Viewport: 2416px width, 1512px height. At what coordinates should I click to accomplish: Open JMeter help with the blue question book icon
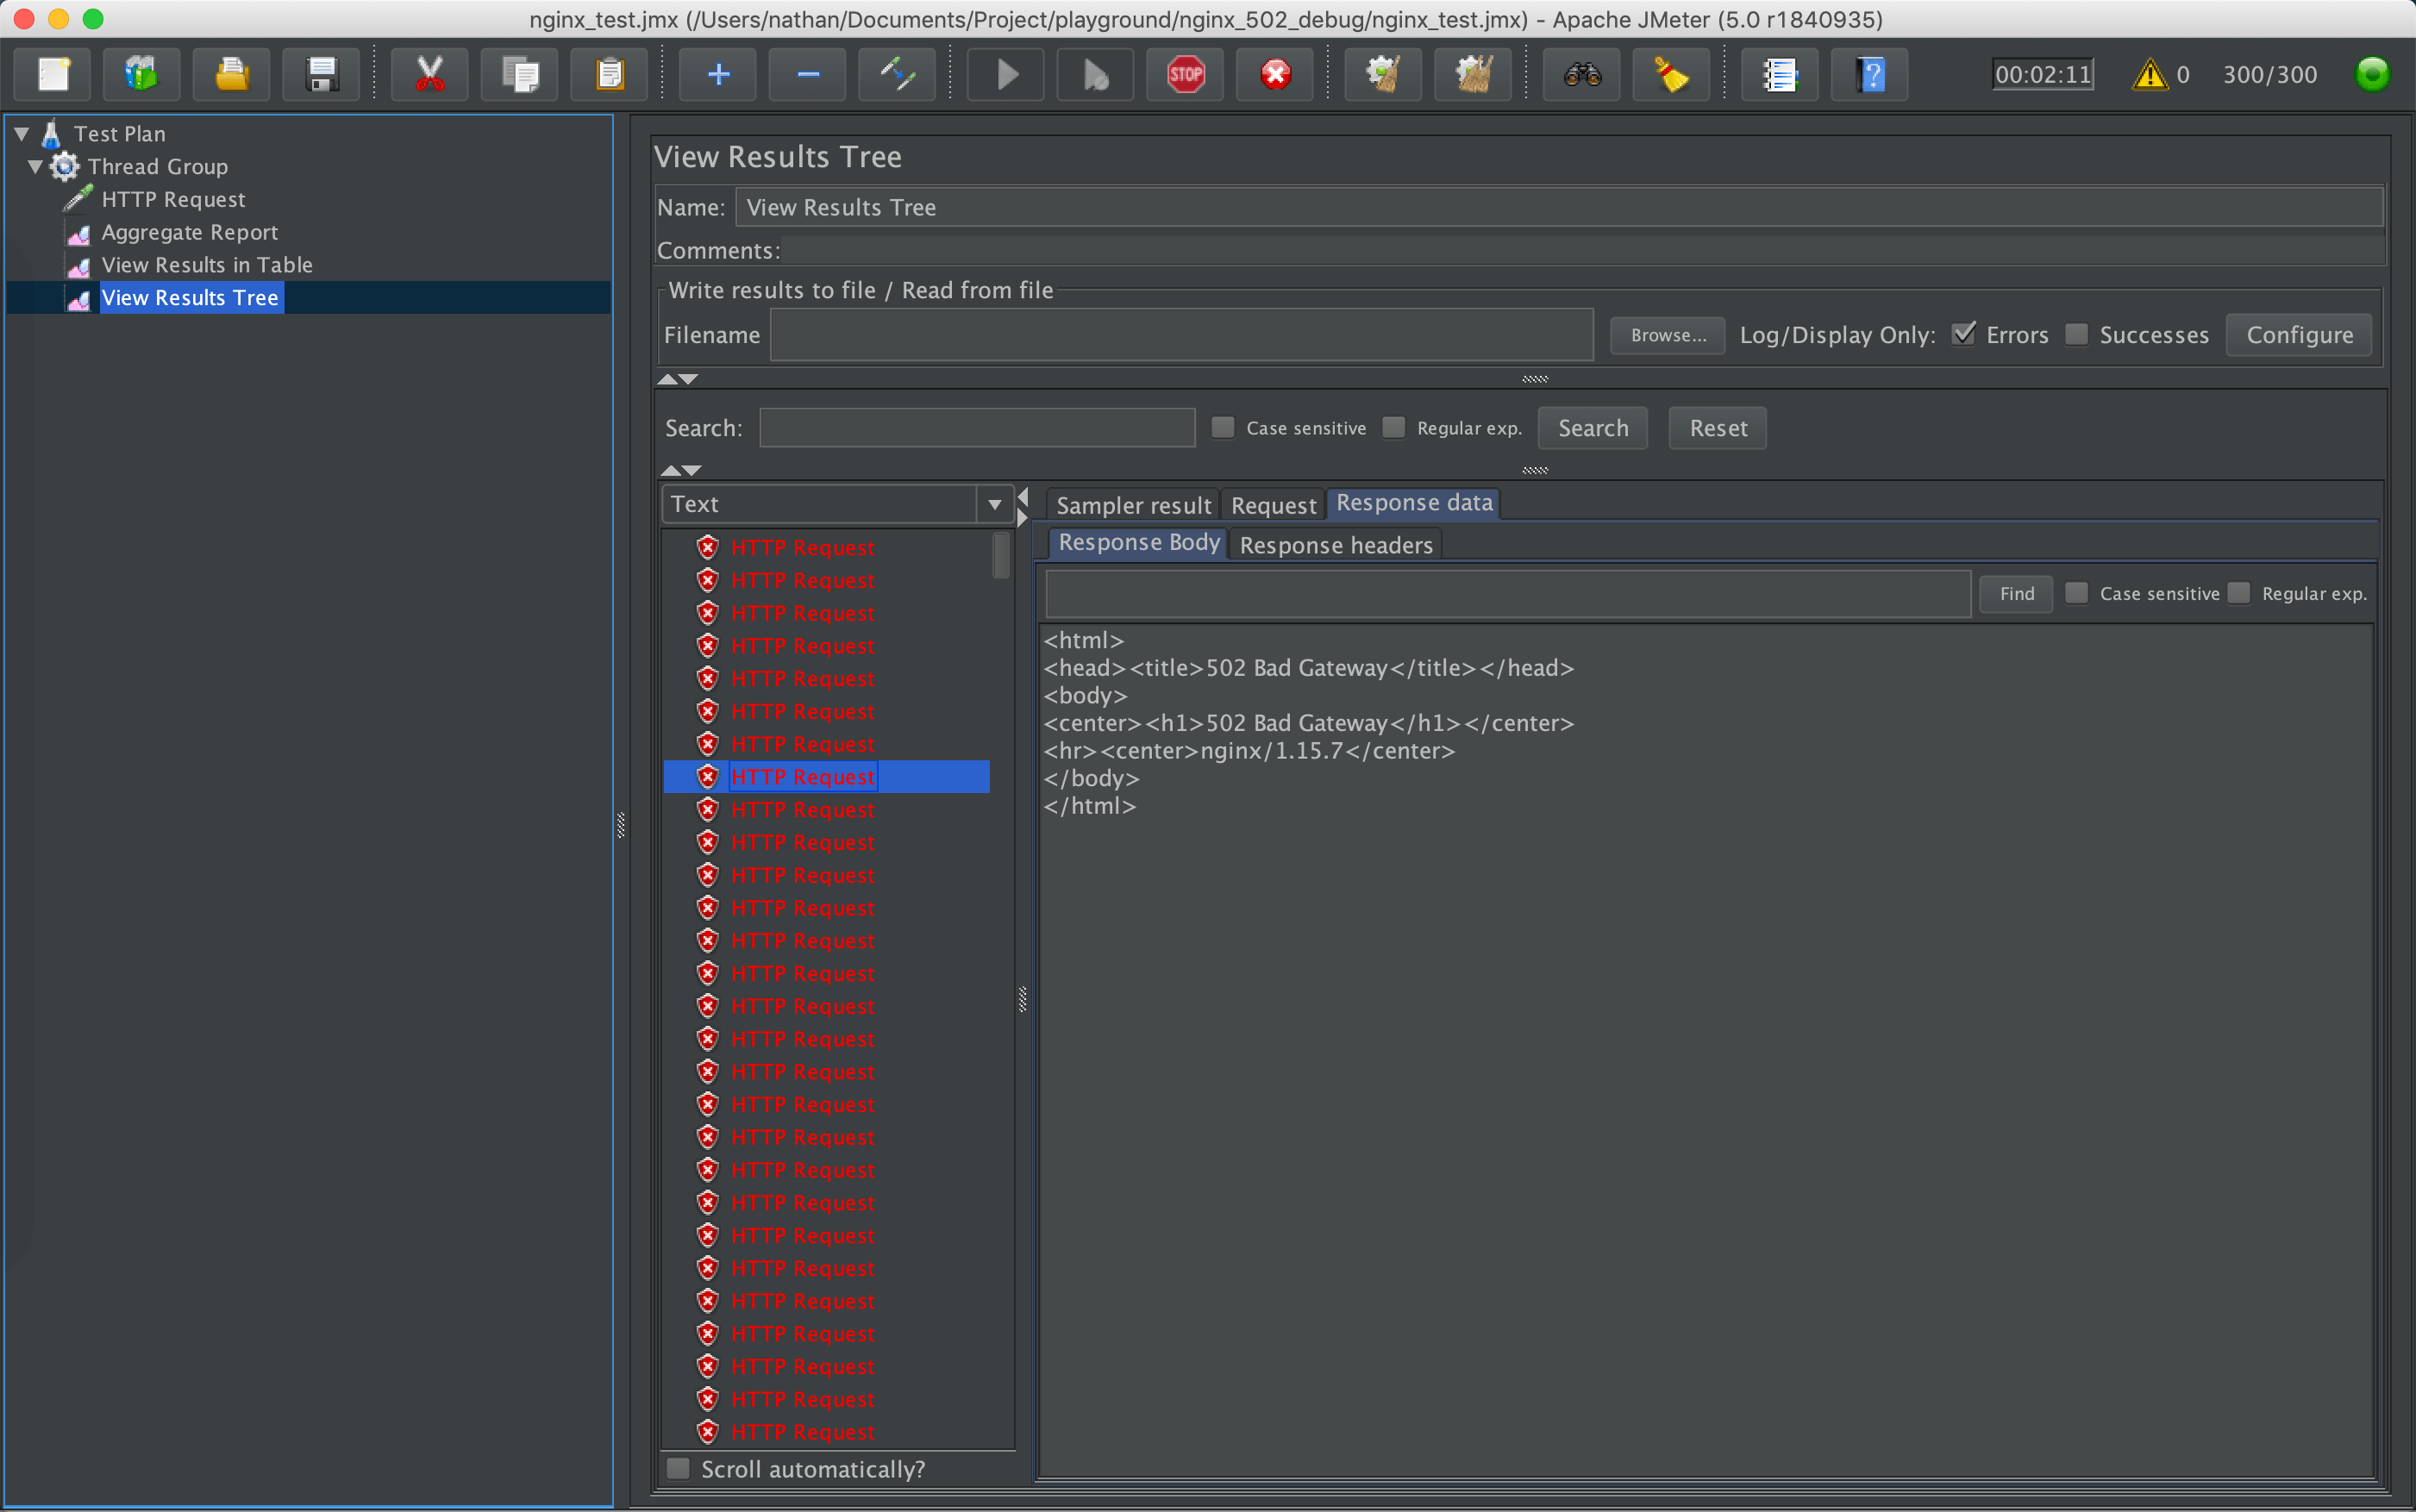tap(1868, 74)
